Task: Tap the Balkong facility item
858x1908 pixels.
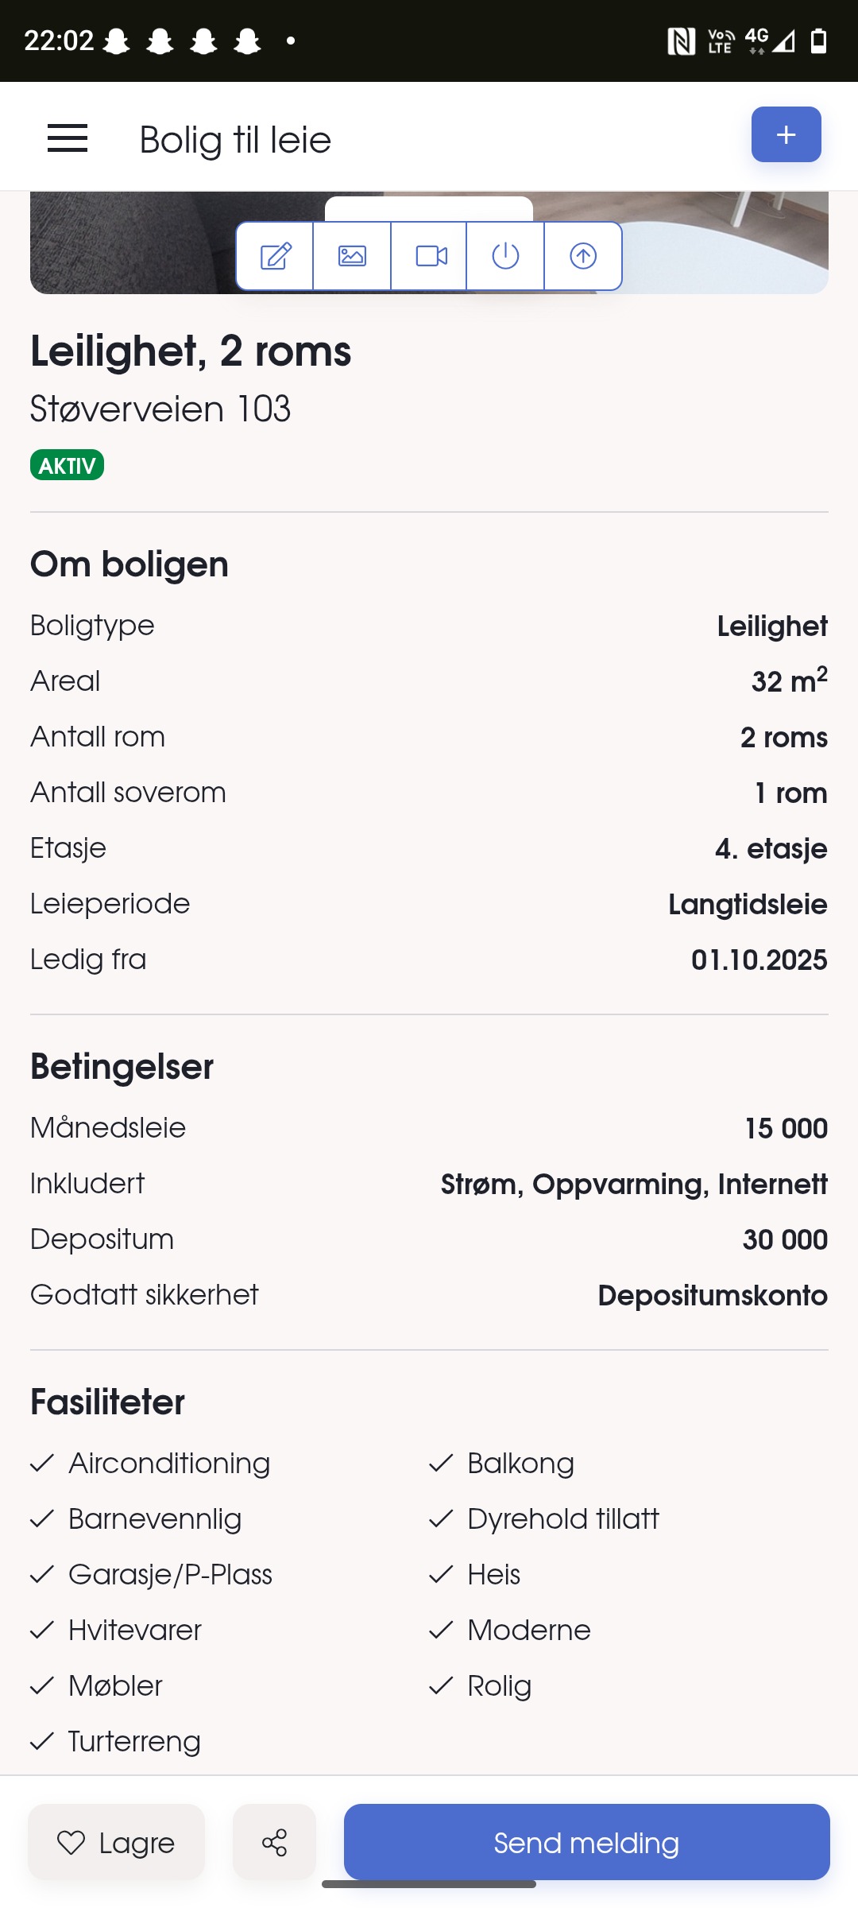Action: click(520, 1464)
